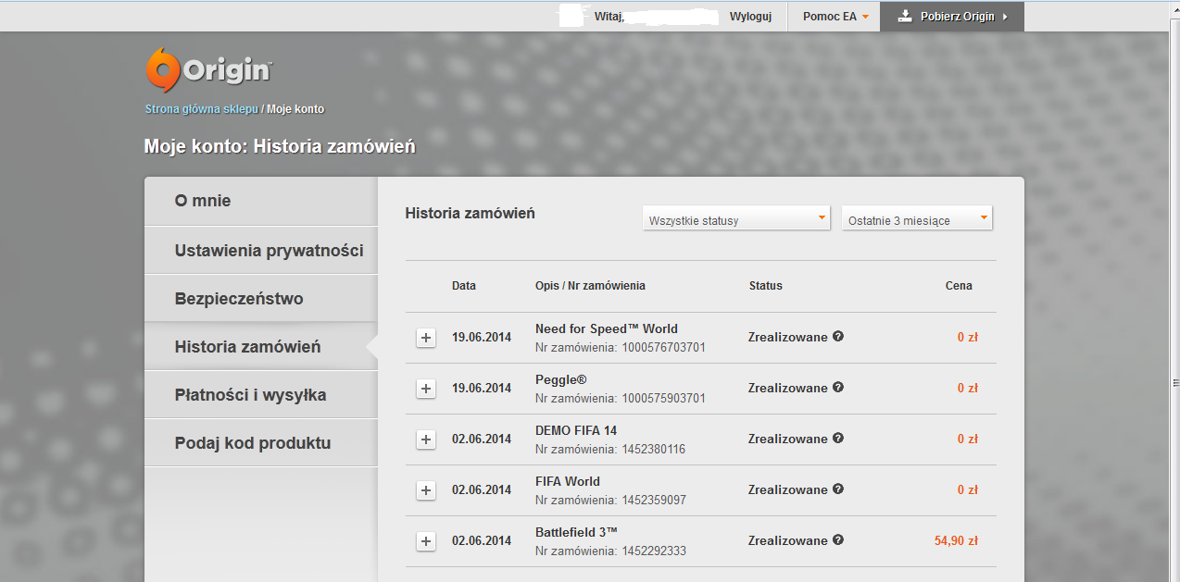Viewport: 1180px width, 582px height.
Task: Click help icon next to DEMO FIFA 14 status
Action: pos(838,439)
